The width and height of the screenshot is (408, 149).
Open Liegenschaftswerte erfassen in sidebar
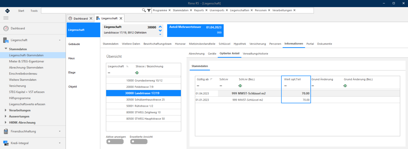click(27, 104)
